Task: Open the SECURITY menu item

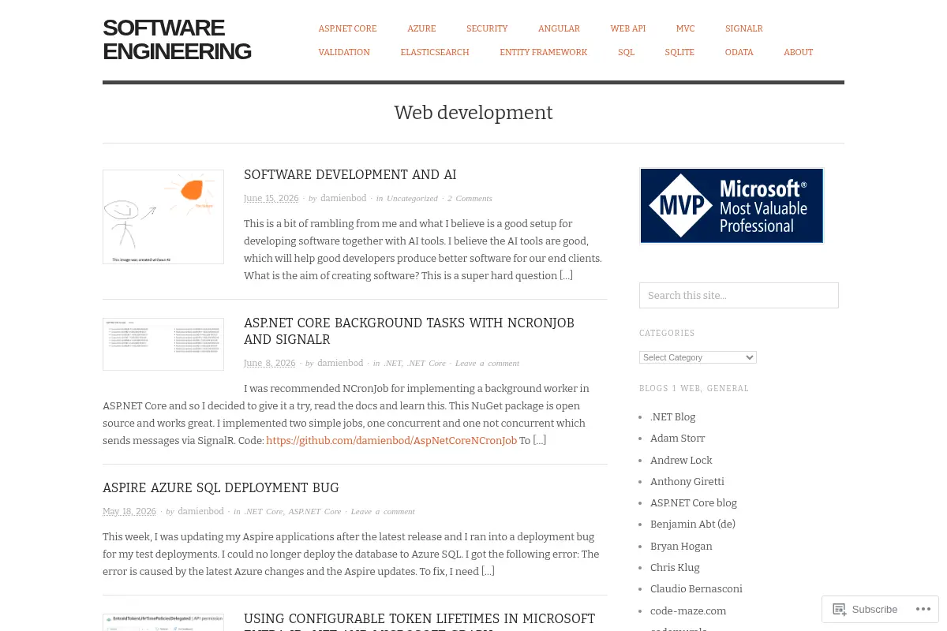Action: [x=487, y=28]
